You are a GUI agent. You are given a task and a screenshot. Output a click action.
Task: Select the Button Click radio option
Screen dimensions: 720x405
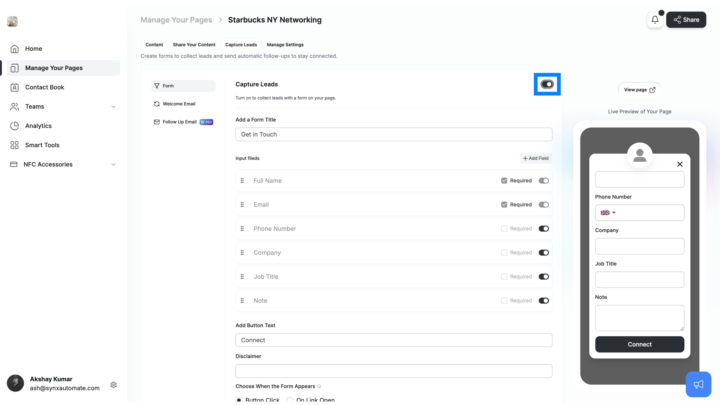239,400
